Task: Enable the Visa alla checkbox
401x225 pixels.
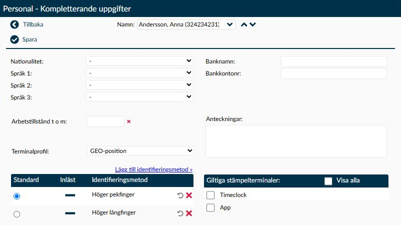Action: click(x=328, y=181)
